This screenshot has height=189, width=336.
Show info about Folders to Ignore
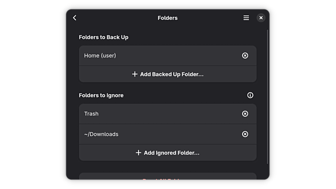250,95
